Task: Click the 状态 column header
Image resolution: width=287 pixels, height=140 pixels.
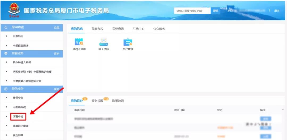Action: point(220,110)
